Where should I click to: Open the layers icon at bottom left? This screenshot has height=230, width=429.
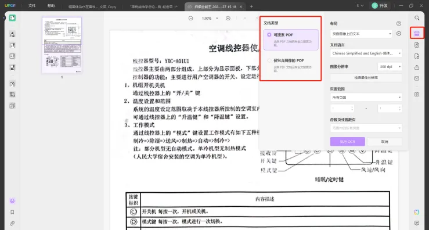(x=12, y=201)
